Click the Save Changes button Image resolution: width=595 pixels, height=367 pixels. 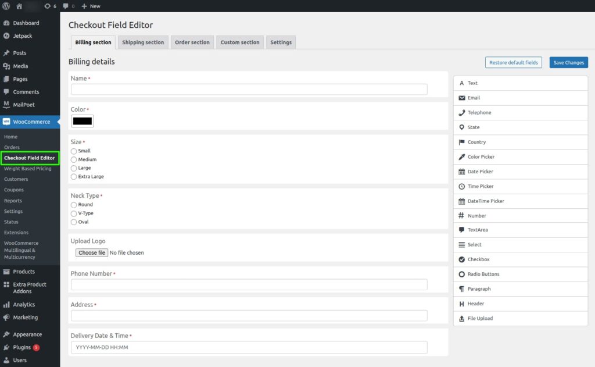pos(569,63)
